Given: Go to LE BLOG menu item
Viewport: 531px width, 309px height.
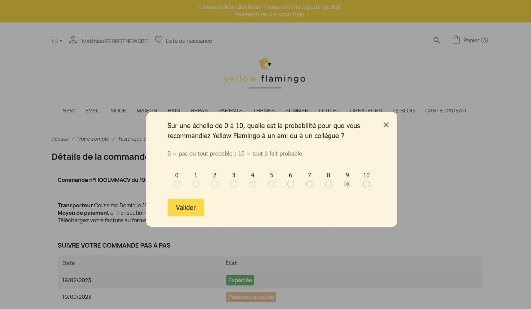Looking at the screenshot, I should (x=404, y=111).
